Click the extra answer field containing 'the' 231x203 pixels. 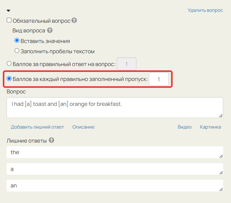tap(115, 152)
